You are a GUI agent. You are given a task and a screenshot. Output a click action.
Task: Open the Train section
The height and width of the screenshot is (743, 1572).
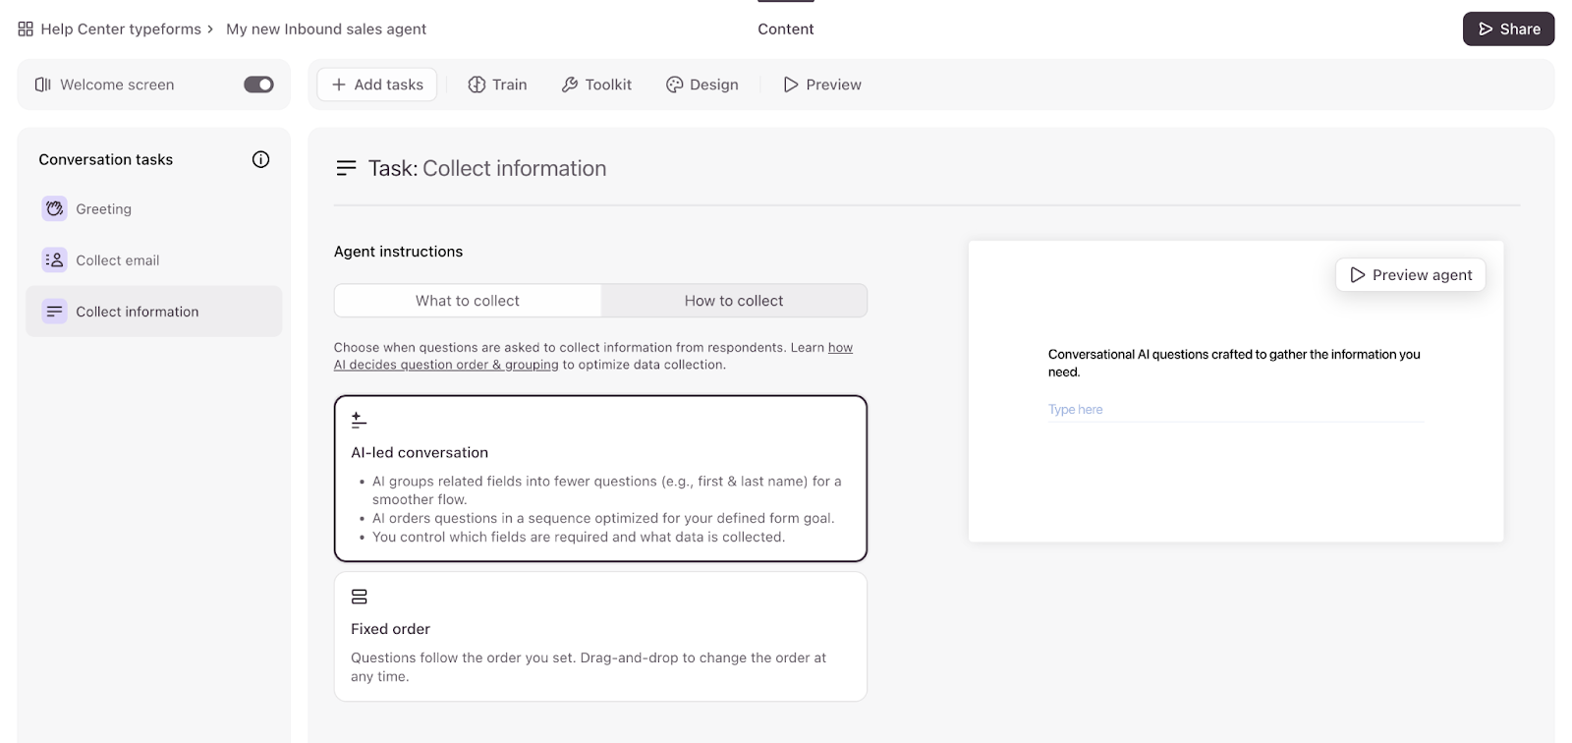tap(497, 85)
